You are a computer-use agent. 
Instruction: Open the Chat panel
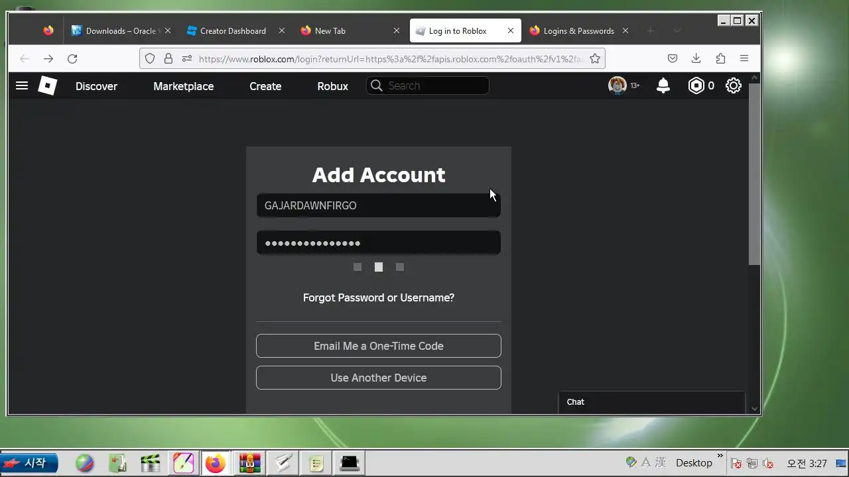pyautogui.click(x=652, y=402)
